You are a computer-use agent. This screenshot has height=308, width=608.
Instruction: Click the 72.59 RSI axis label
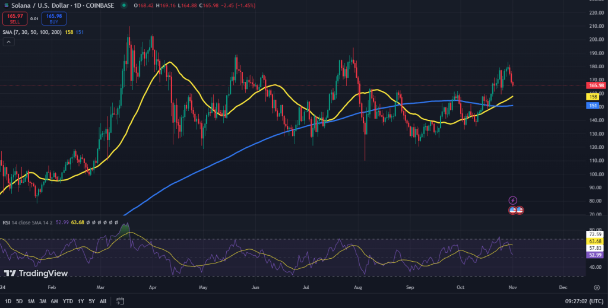click(595, 234)
